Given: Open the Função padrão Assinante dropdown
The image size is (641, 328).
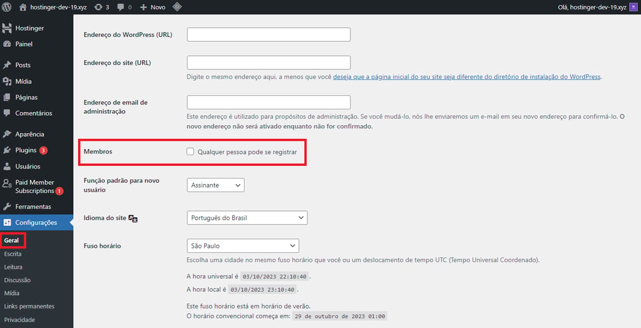Looking at the screenshot, I should pos(215,185).
